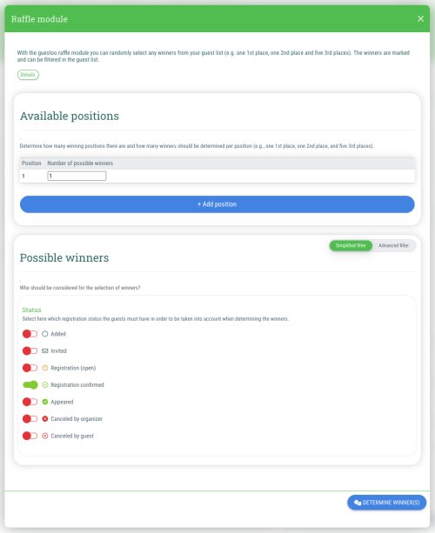Click the Determine Winner(s) button
The height and width of the screenshot is (533, 435).
386,503
